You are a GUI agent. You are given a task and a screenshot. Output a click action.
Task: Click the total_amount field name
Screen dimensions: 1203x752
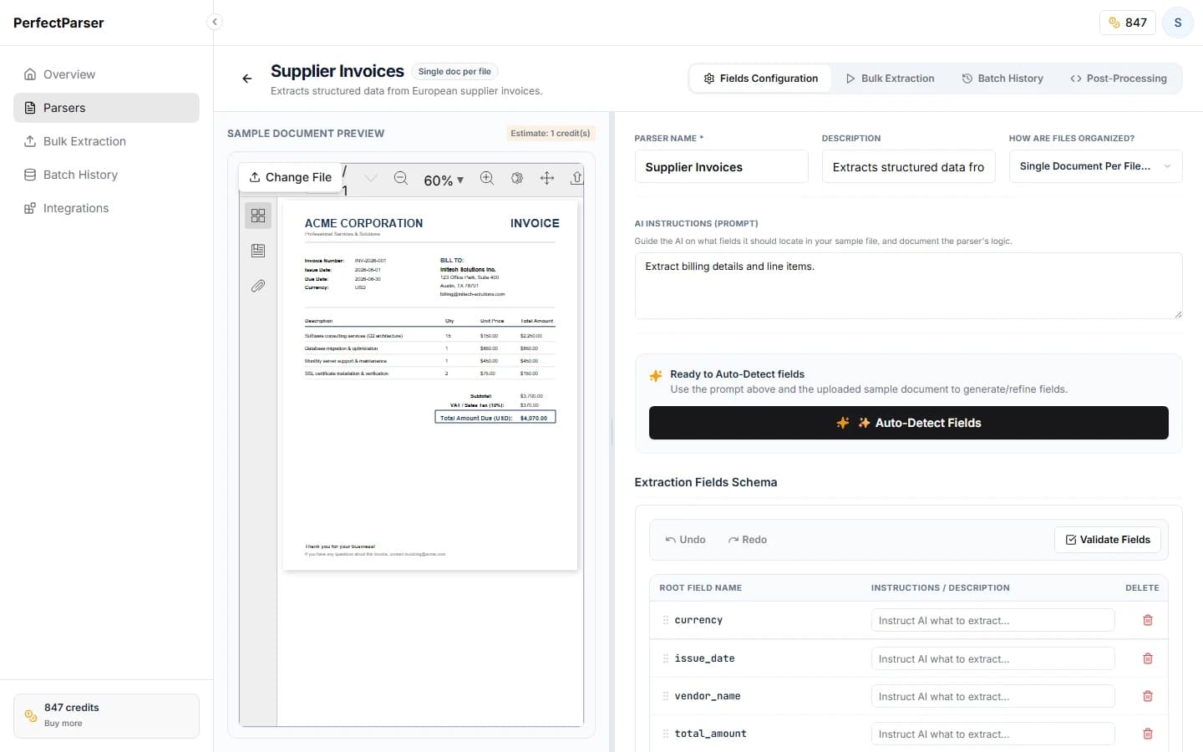point(710,734)
